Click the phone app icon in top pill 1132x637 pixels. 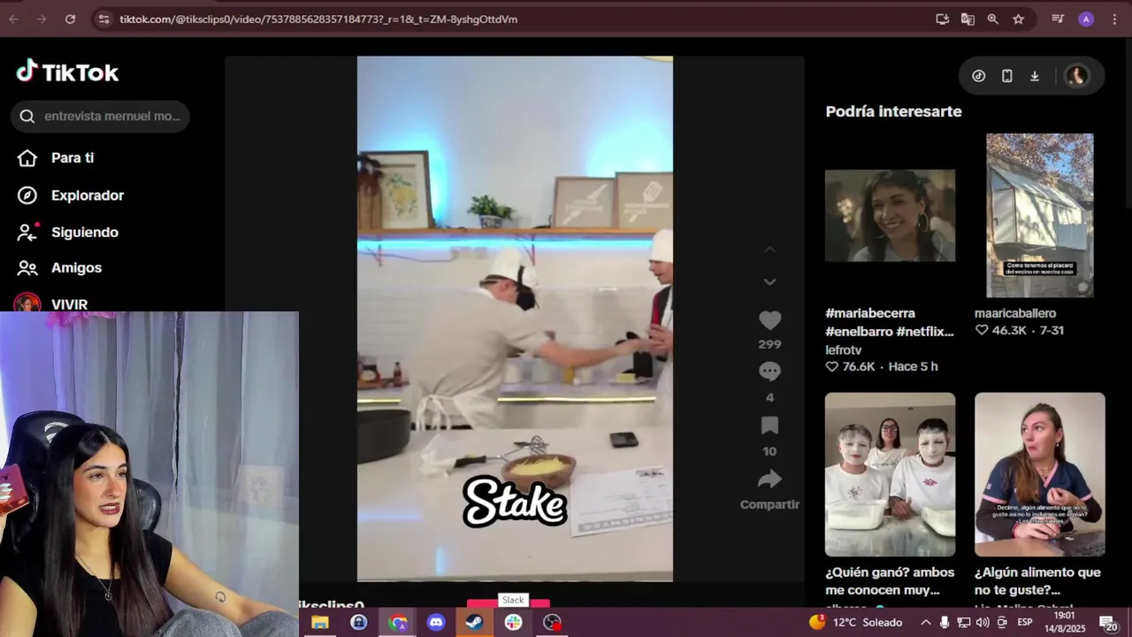point(1006,76)
